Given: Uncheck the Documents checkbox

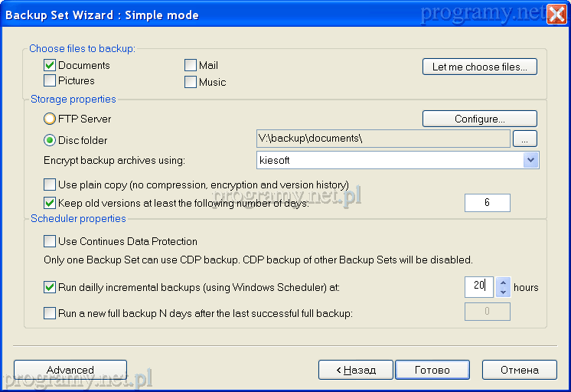Looking at the screenshot, I should pyautogui.click(x=51, y=66).
